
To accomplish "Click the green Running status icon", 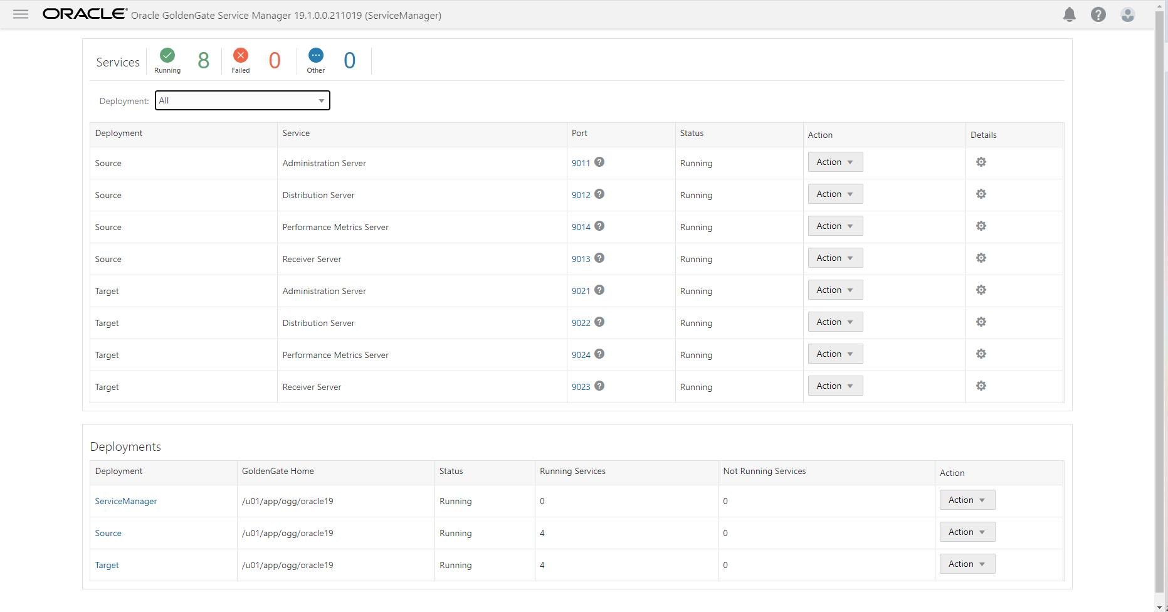I will [x=167, y=56].
